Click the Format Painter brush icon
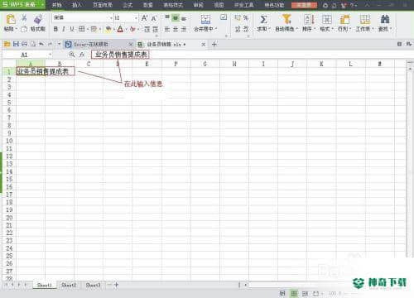This screenshot has height=298, width=414. (38, 19)
